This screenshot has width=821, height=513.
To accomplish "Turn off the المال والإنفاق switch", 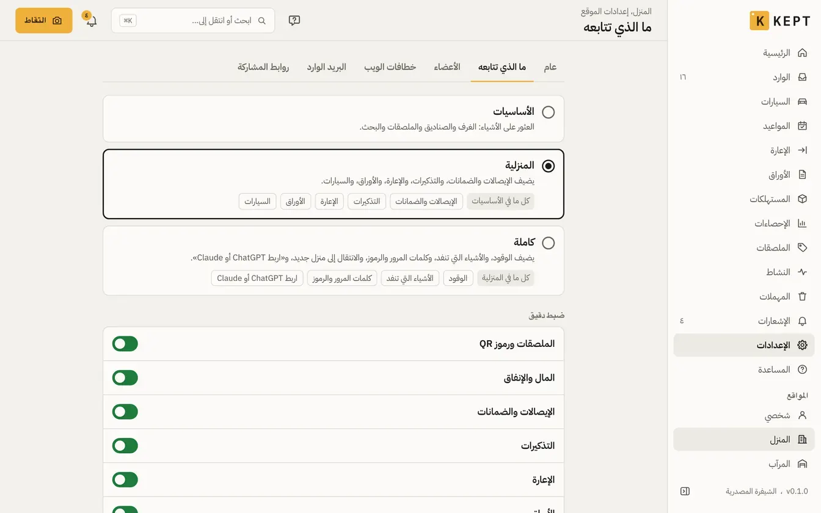I will [125, 378].
